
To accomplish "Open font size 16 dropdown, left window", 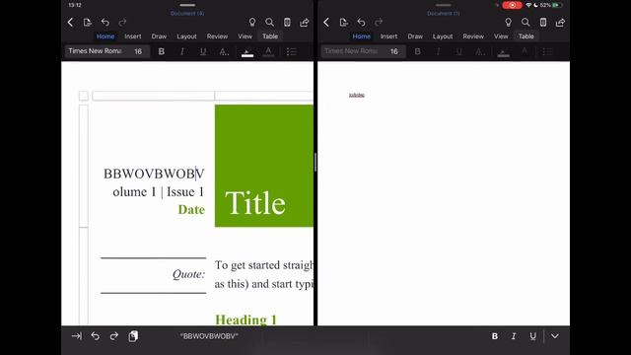I will point(138,51).
